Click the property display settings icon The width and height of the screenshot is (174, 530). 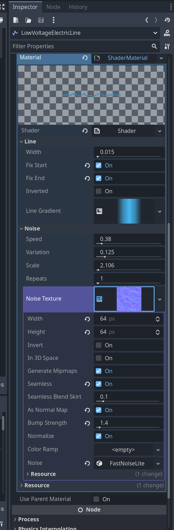167,46
